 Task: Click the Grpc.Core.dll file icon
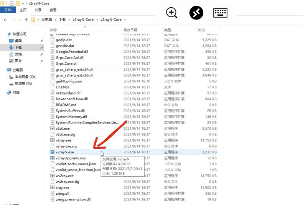[52, 63]
